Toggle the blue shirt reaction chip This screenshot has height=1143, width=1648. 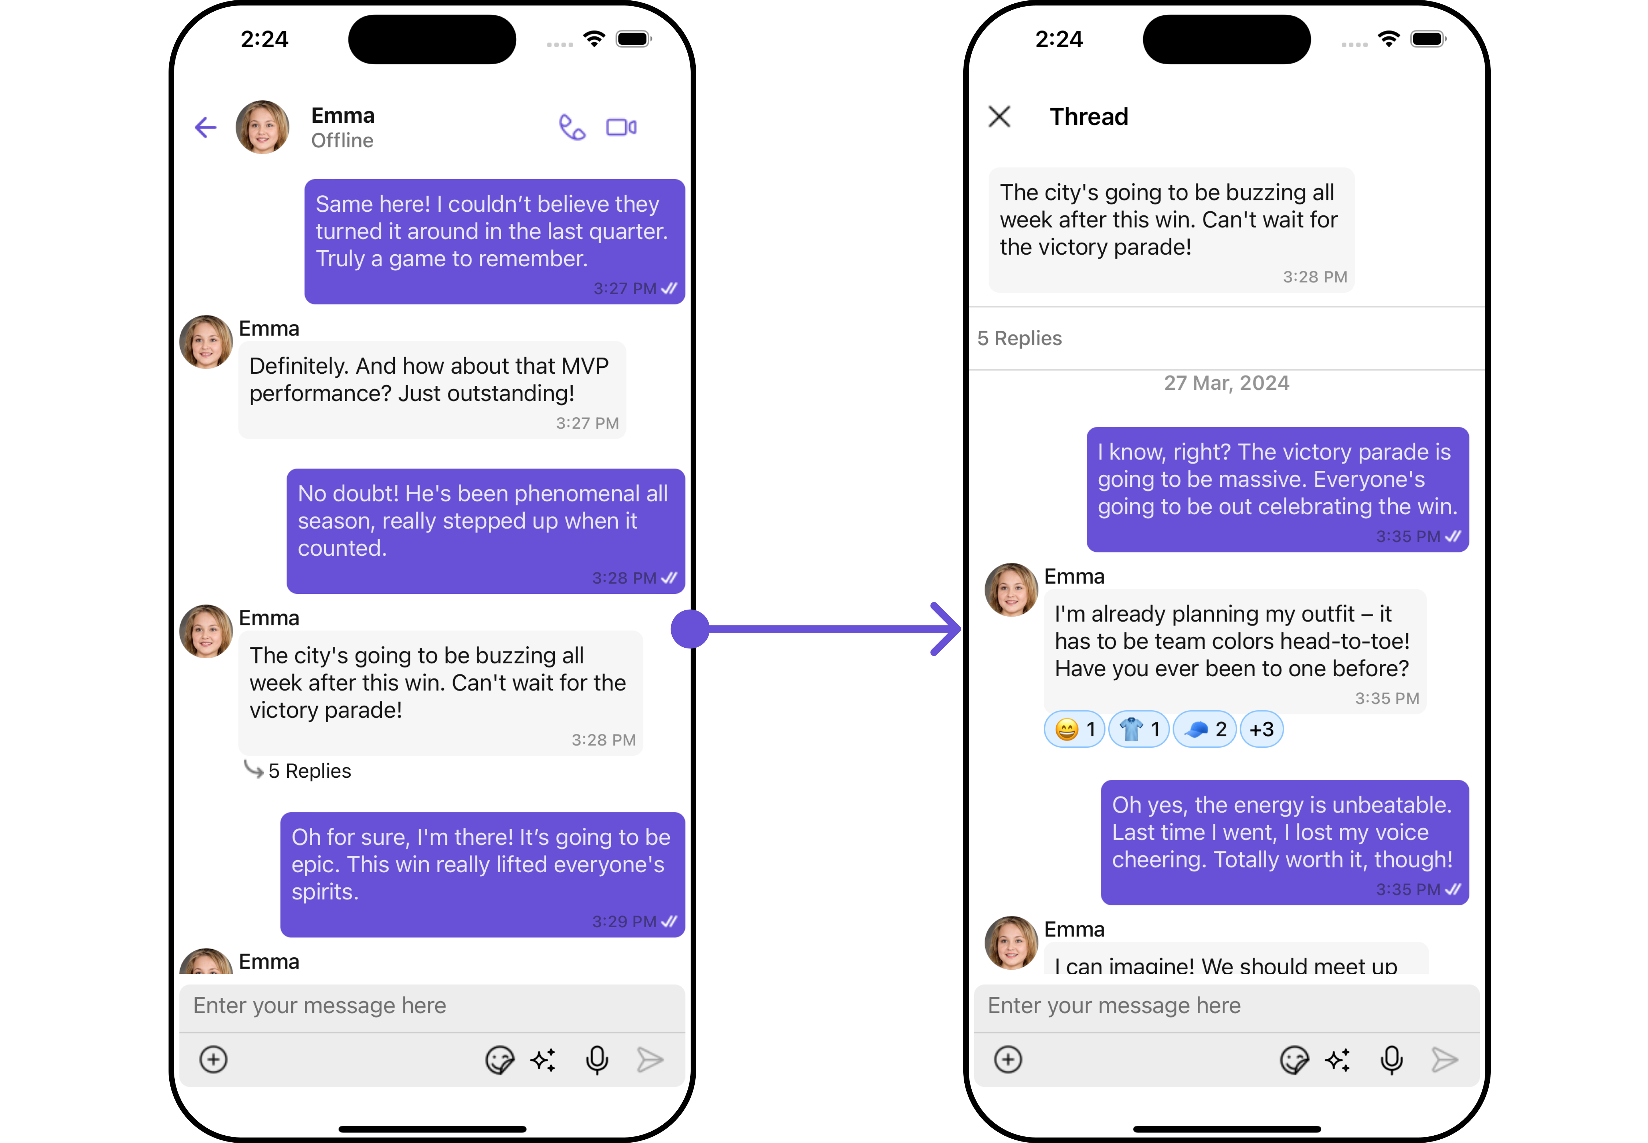[1139, 729]
